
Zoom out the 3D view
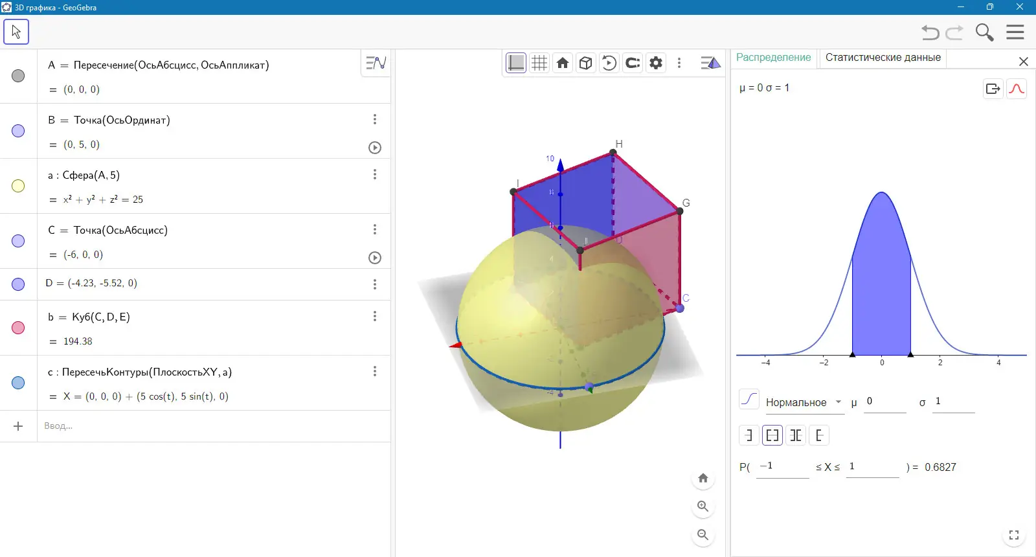pyautogui.click(x=703, y=535)
